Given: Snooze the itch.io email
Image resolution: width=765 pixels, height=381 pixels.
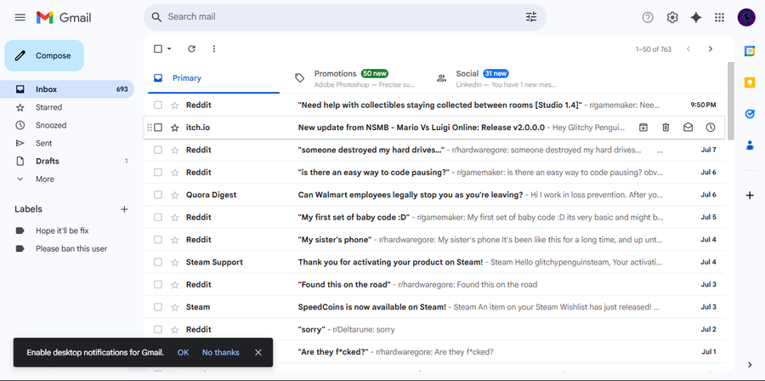Looking at the screenshot, I should (711, 128).
